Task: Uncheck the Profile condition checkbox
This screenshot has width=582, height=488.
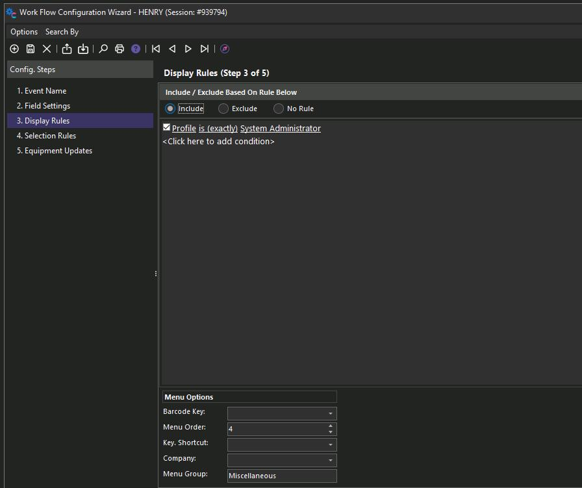Action: 167,128
